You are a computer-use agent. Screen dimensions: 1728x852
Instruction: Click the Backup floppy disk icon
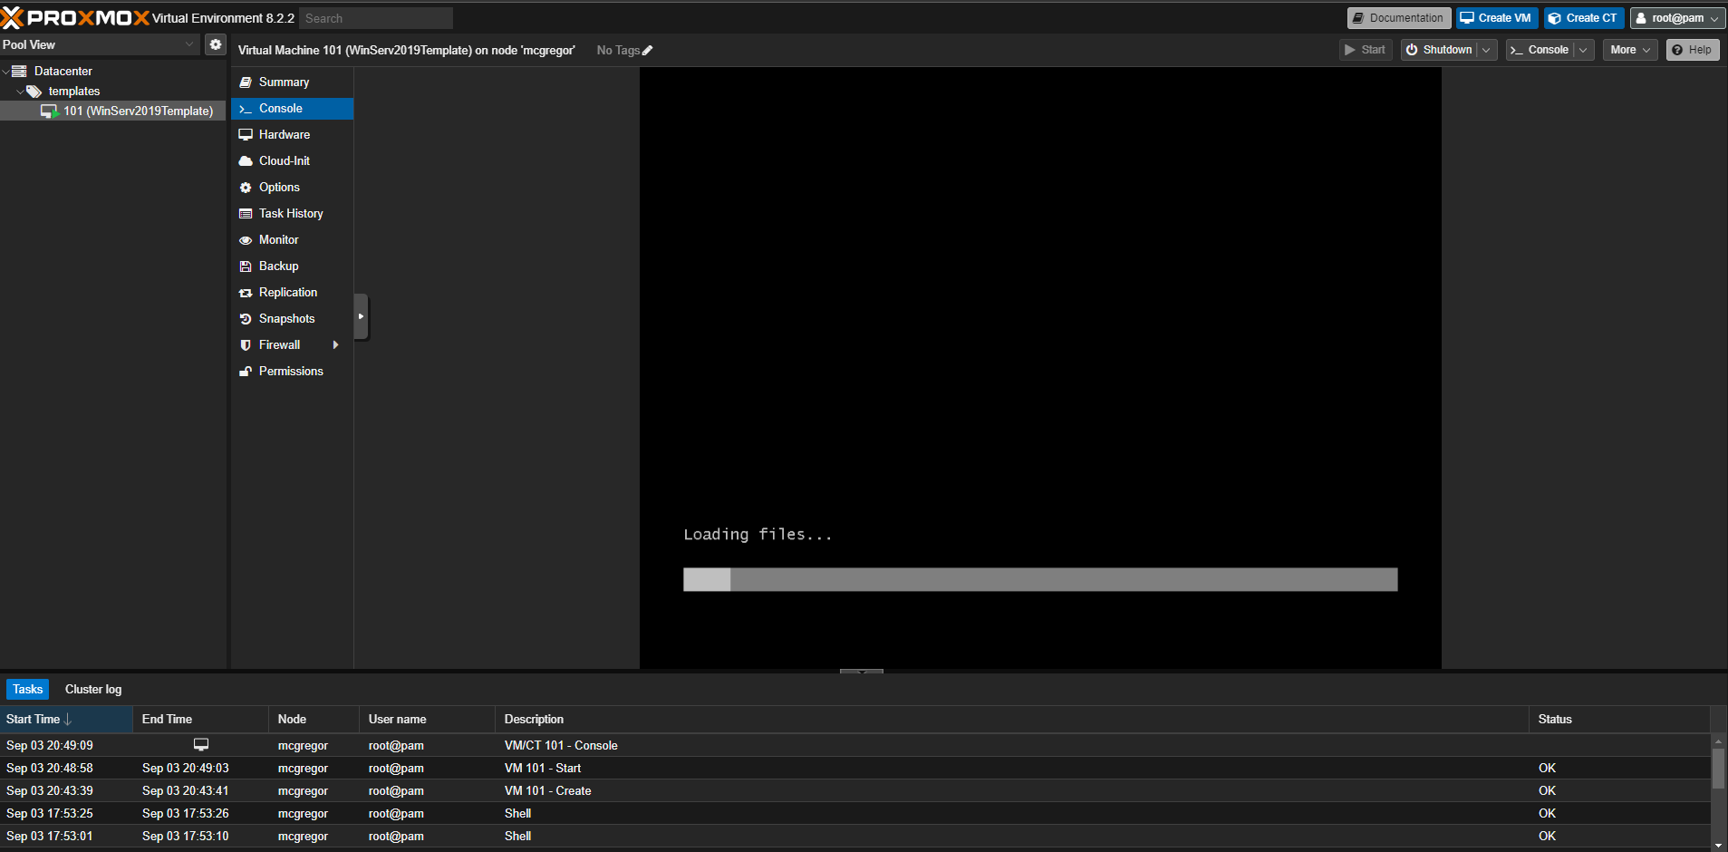pos(246,266)
